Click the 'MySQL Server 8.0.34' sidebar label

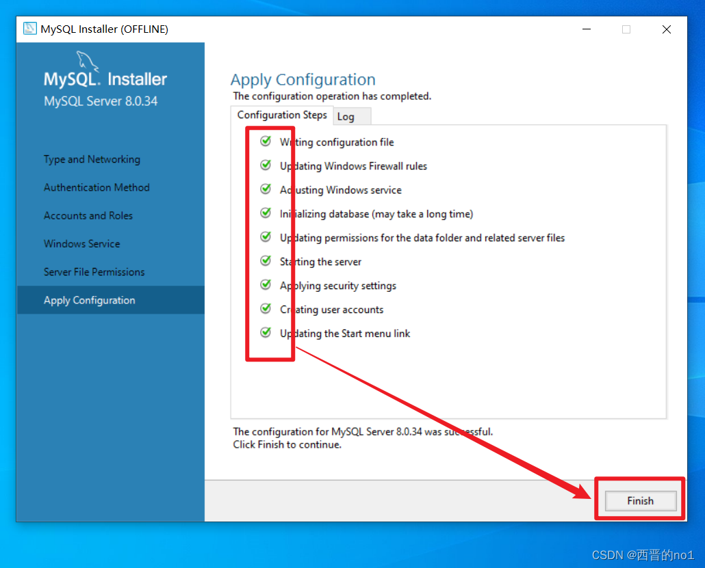point(101,101)
